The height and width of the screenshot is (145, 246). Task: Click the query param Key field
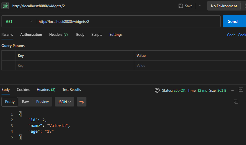tap(74, 65)
